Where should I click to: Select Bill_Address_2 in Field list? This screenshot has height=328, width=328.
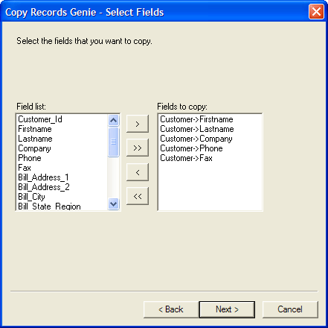pos(62,187)
